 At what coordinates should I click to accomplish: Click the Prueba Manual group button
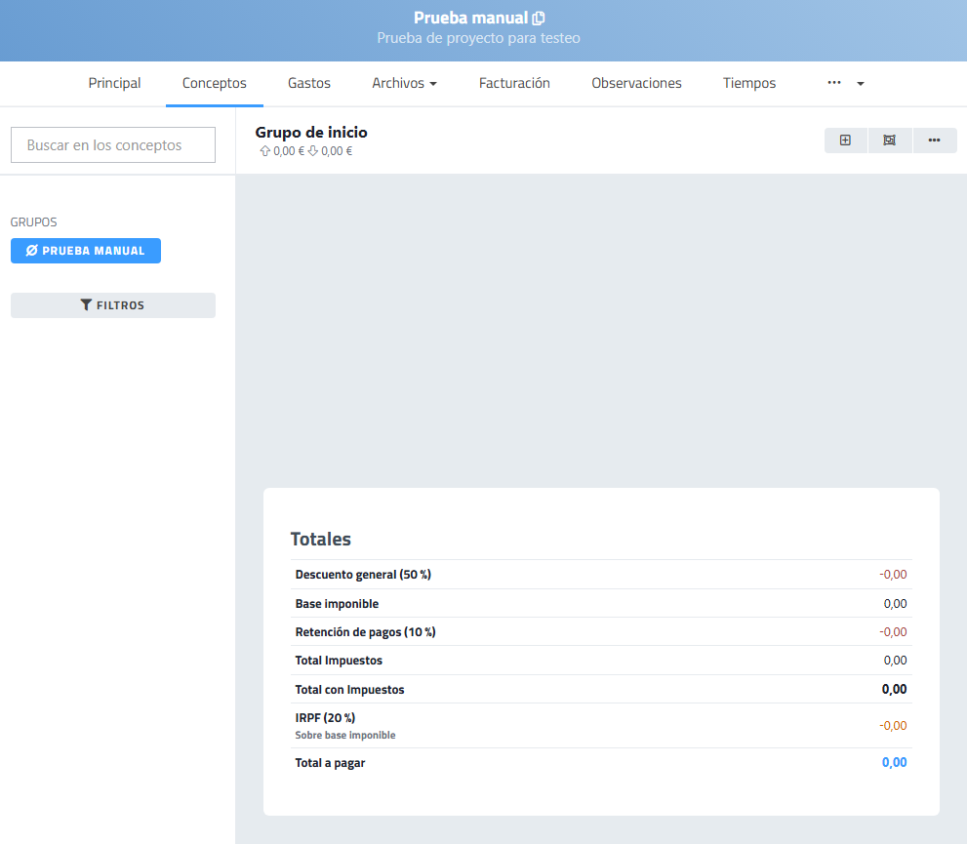(x=86, y=251)
